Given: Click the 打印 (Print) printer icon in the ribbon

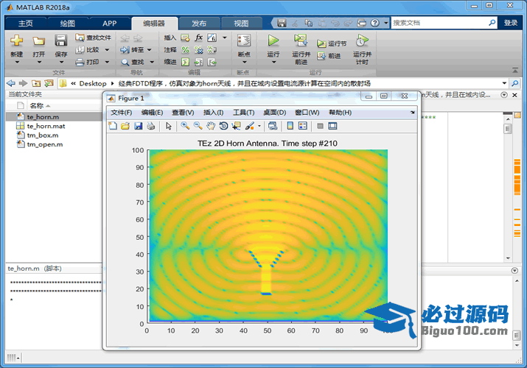Looking at the screenshot, I should point(80,62).
